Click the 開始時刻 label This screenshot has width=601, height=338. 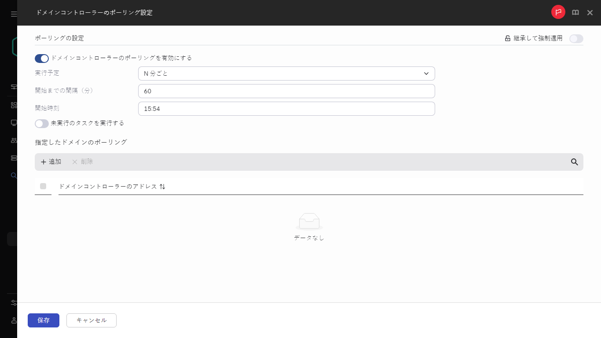pyautogui.click(x=47, y=108)
